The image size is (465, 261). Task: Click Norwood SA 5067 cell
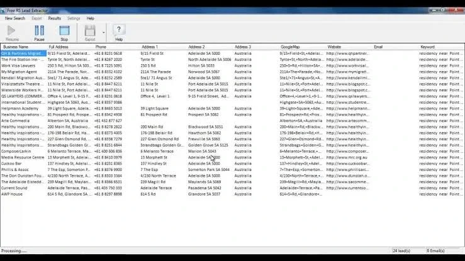click(x=204, y=72)
